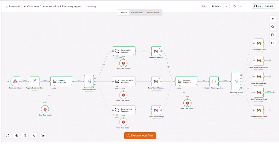The image size is (279, 144).
Task: Select the Generate Hot Response node
Action: (124, 51)
